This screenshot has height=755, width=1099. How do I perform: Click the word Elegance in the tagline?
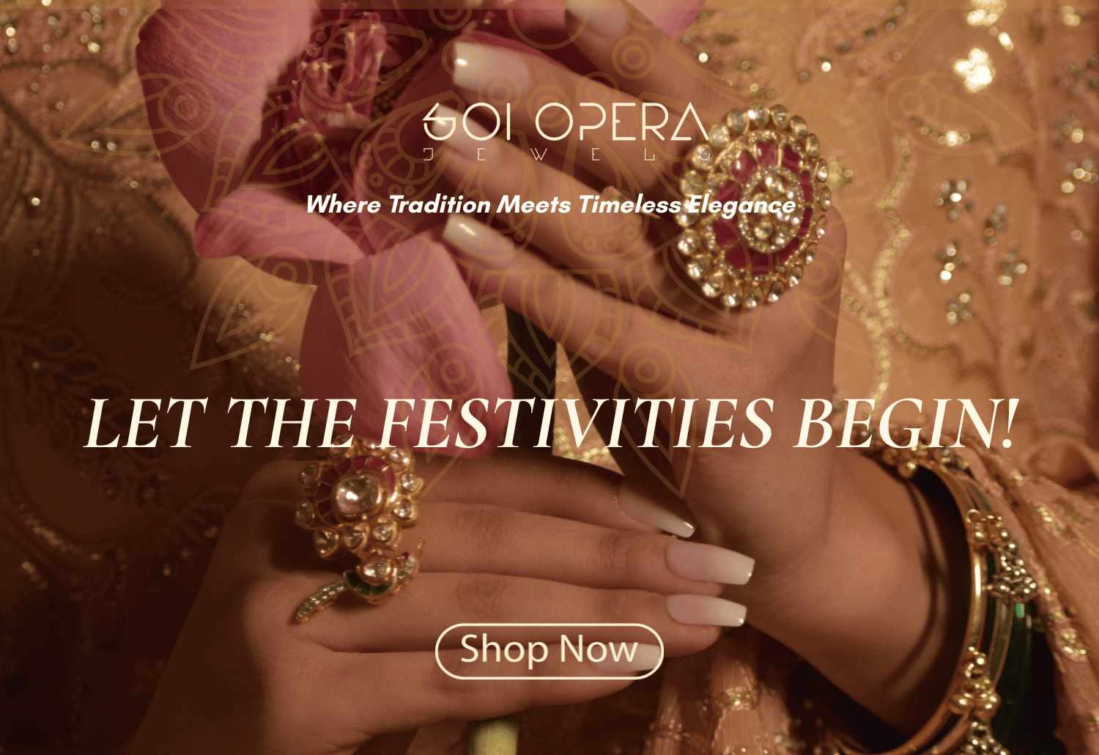pos(741,205)
